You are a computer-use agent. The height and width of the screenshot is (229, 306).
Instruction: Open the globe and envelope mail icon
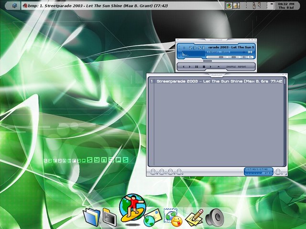click(153, 218)
